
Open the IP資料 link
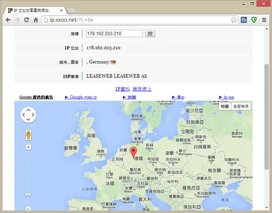tap(123, 89)
